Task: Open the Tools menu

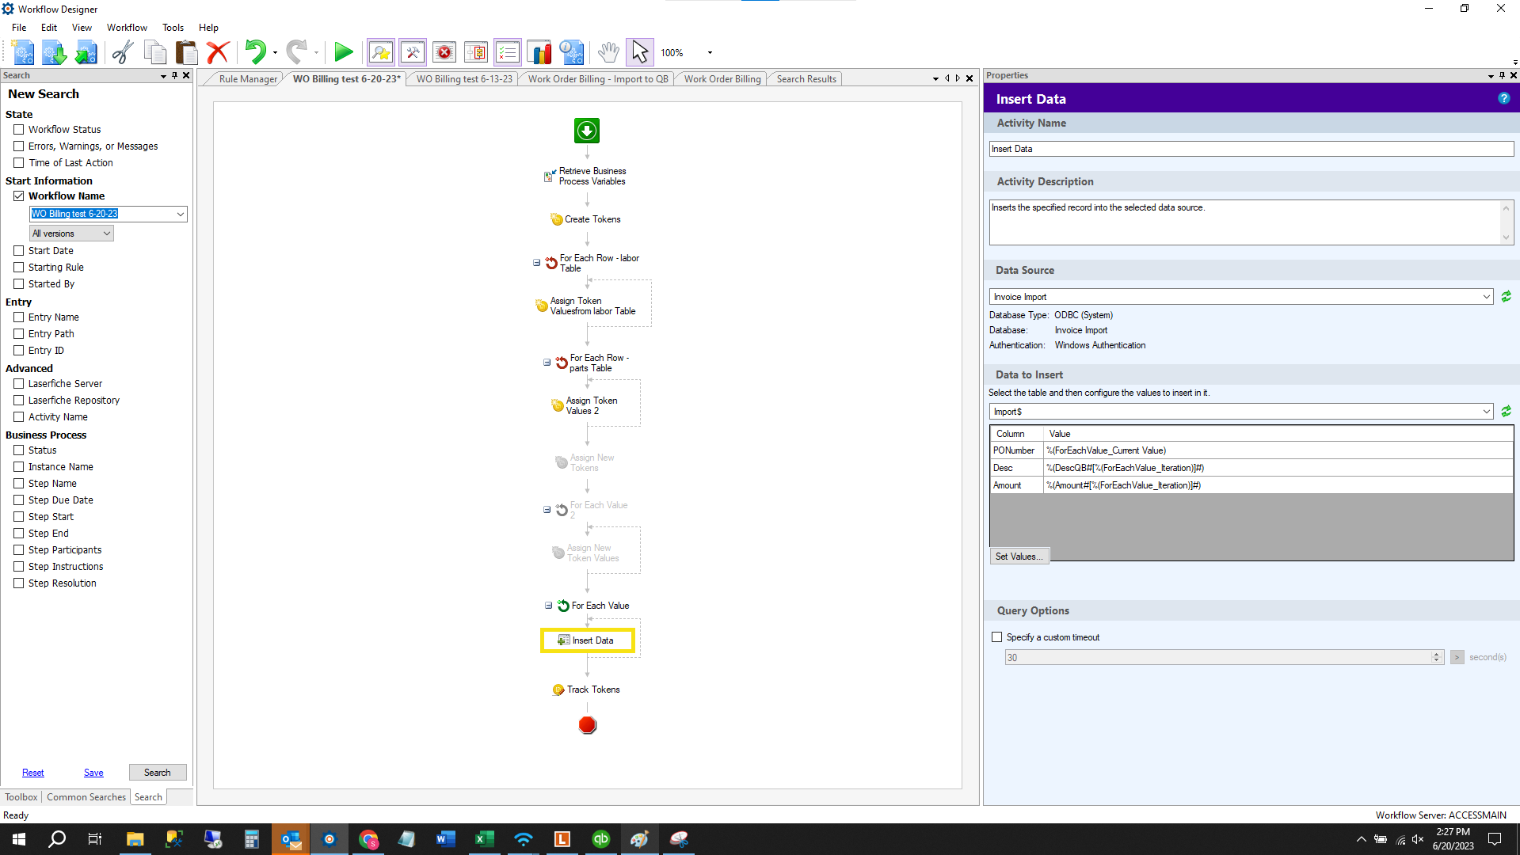Action: pos(173,28)
